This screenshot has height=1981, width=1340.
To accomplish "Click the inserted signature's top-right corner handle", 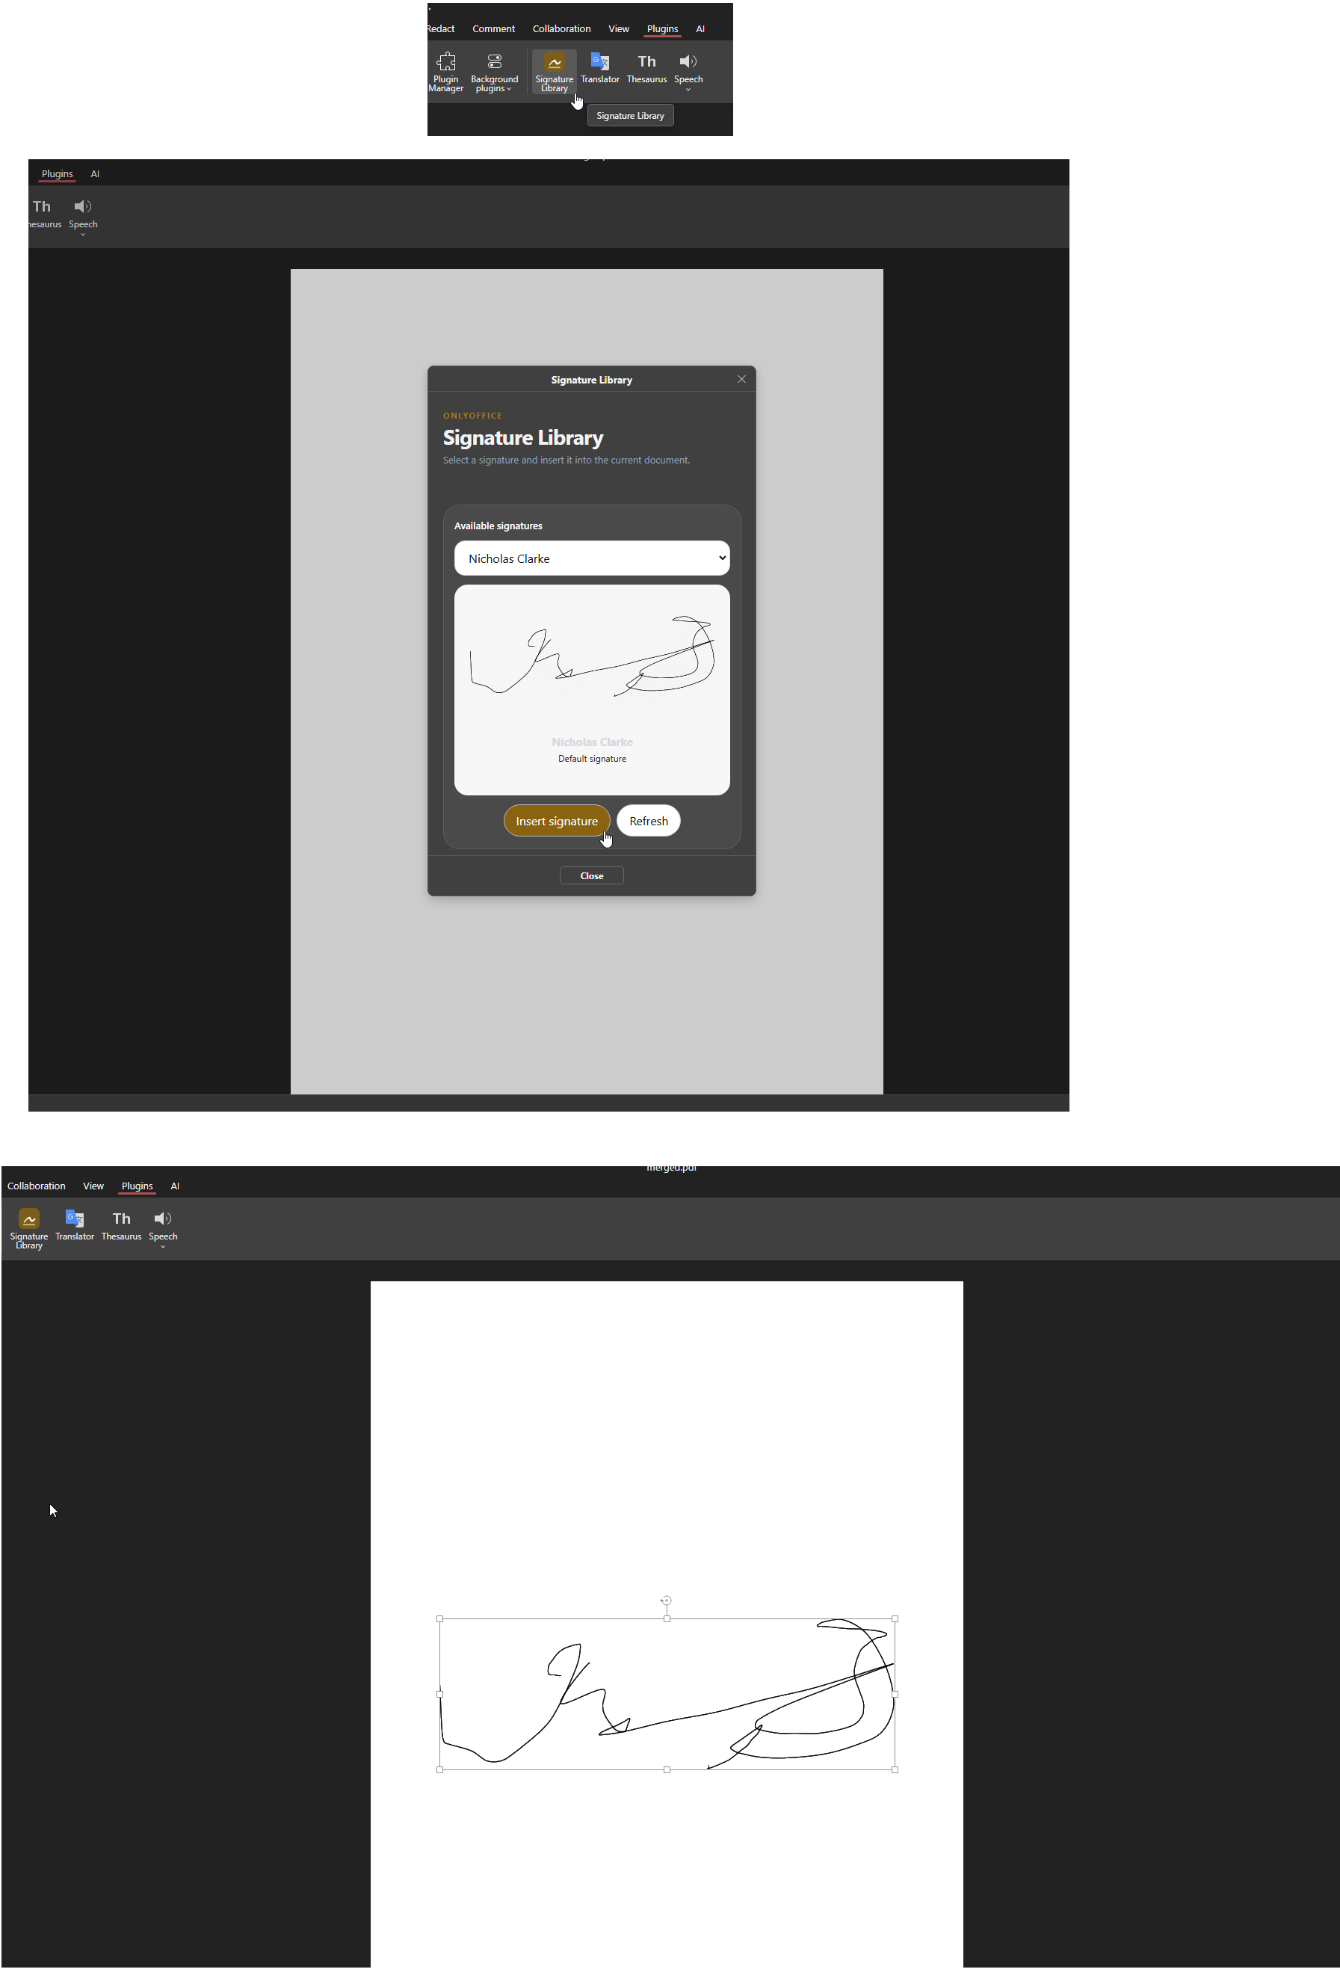I will pos(894,1618).
